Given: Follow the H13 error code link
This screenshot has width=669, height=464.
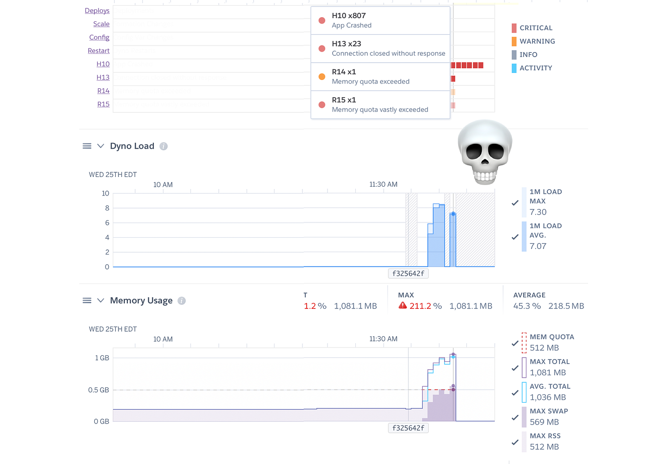Looking at the screenshot, I should pyautogui.click(x=103, y=78).
